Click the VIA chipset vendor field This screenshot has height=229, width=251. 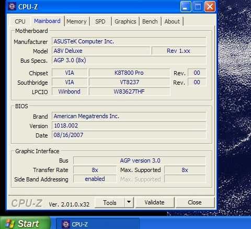pyautogui.click(x=70, y=73)
